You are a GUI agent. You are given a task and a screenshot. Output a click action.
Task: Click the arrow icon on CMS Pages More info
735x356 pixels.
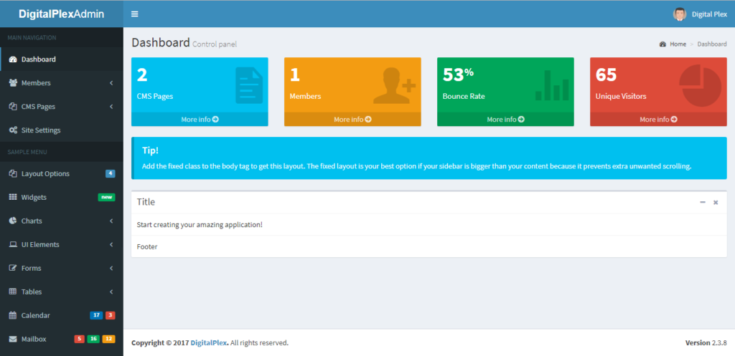(215, 120)
